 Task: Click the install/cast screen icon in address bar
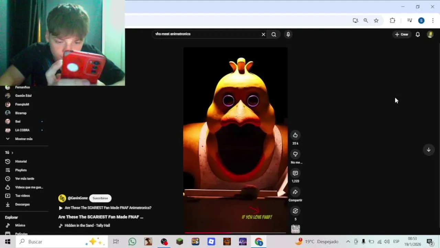pyautogui.click(x=355, y=21)
